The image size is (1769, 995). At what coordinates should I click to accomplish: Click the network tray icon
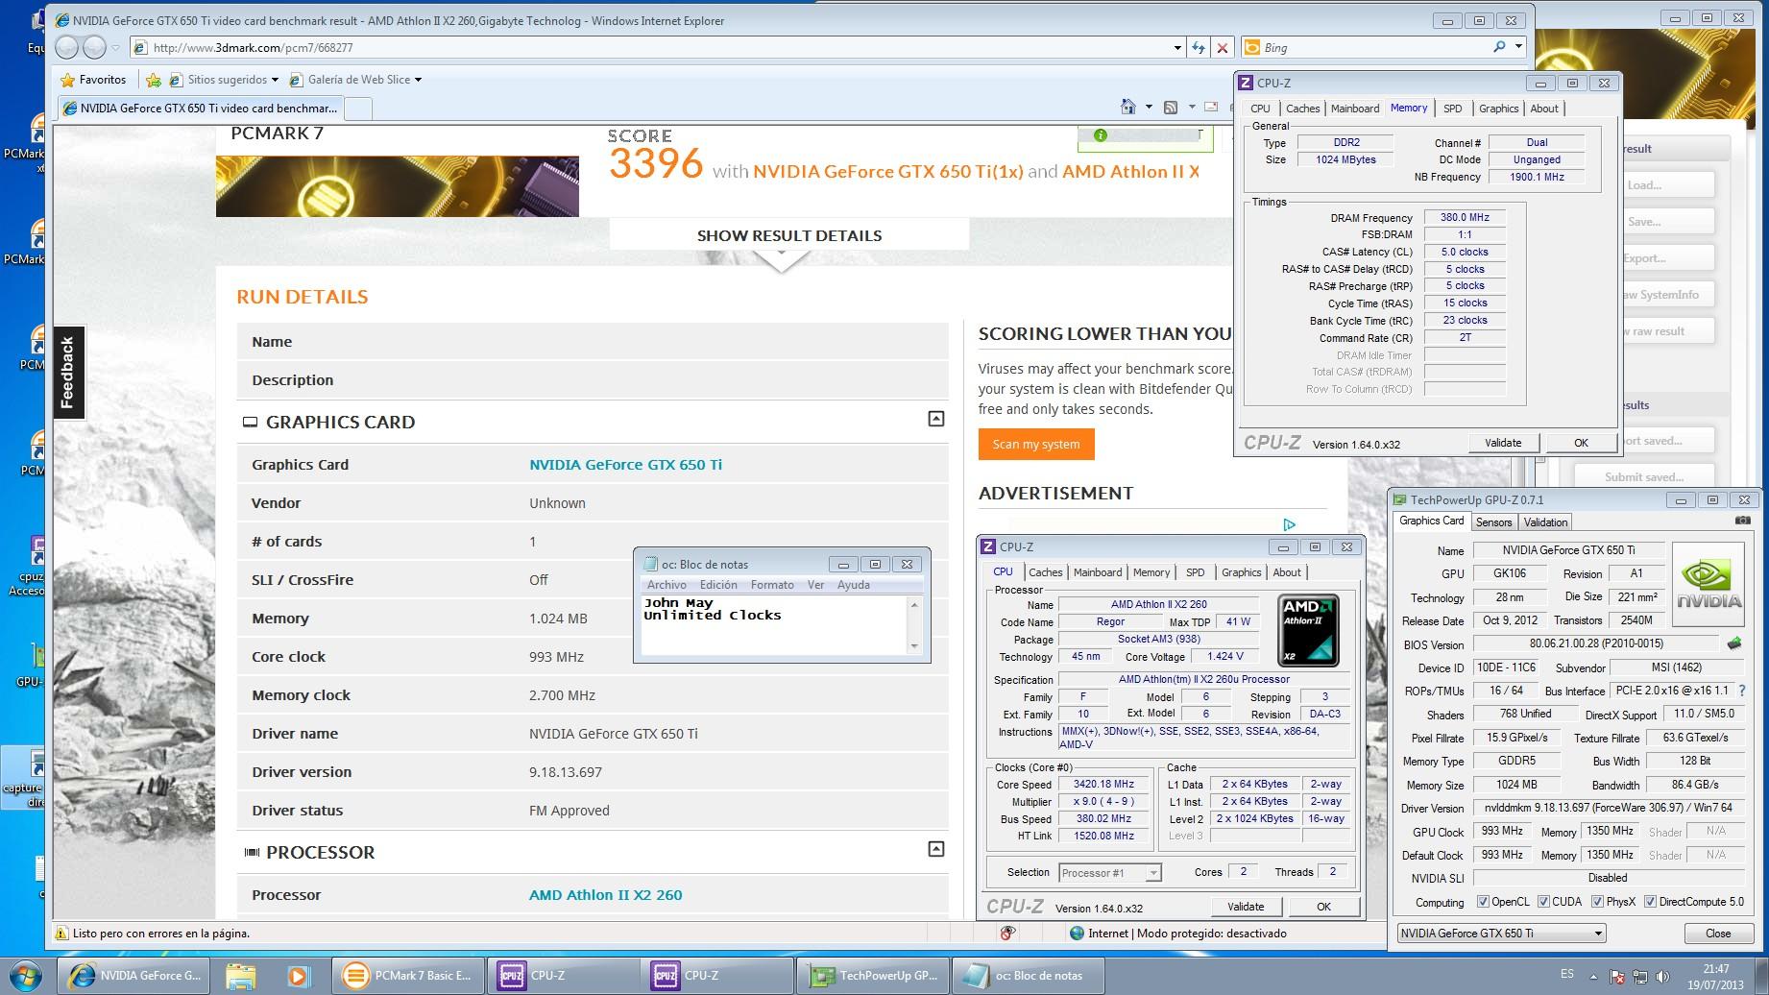pos(1639,977)
